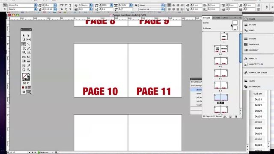Select the Pencil tool
The image size is (274, 154).
click(29, 48)
